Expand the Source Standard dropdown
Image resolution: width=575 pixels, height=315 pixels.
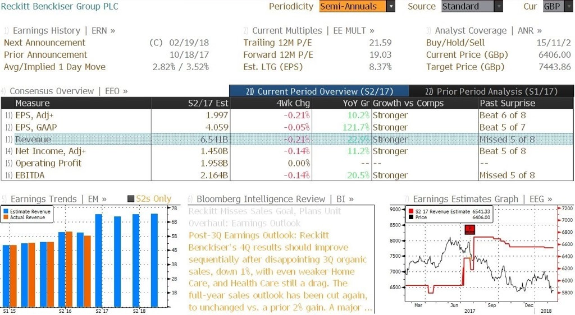[499, 6]
